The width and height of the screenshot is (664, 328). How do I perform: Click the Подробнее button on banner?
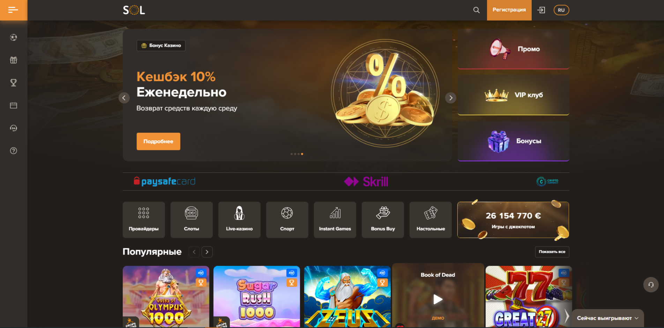158,142
